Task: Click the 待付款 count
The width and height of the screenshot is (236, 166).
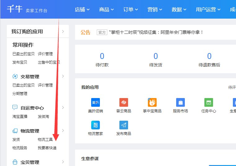Action: click(x=102, y=56)
